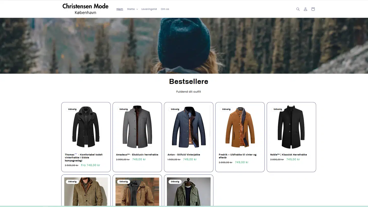
Task: Open the Leveringstid page
Action: pos(149,9)
